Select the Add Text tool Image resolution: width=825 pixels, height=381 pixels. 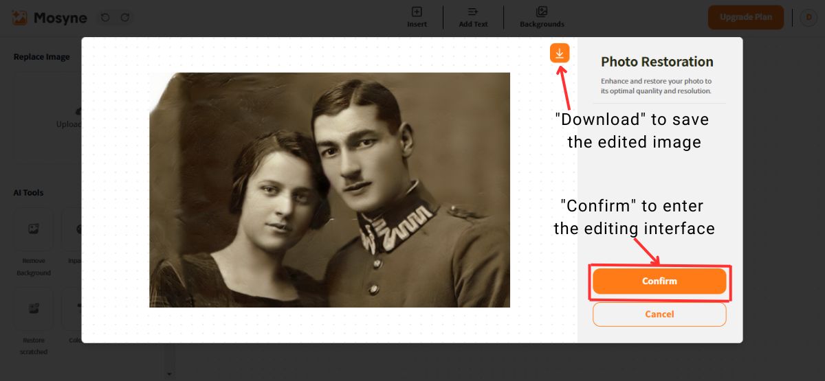[x=473, y=17]
